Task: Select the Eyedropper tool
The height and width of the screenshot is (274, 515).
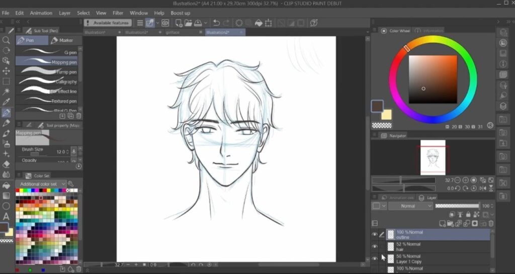Action: [x=6, y=102]
